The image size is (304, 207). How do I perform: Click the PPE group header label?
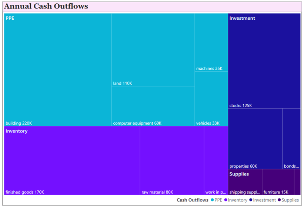pyautogui.click(x=10, y=18)
